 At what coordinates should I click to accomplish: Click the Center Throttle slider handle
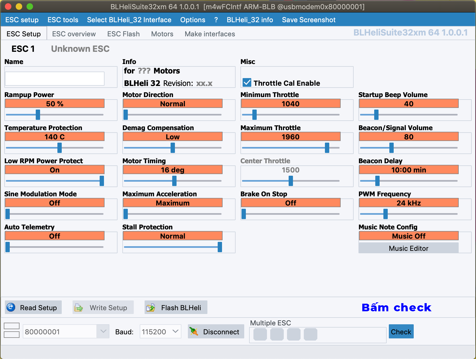291,181
